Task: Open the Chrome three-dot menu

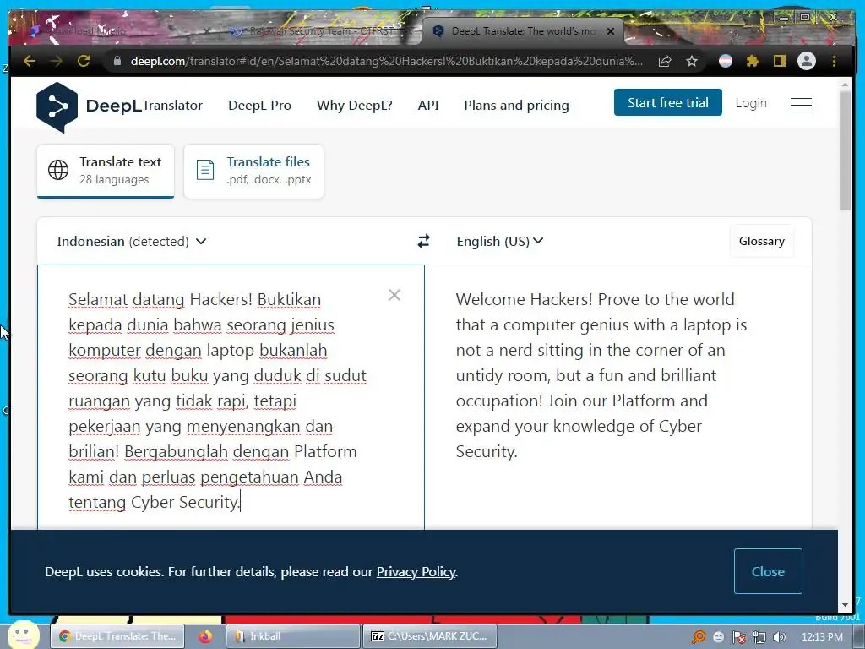Action: (834, 61)
